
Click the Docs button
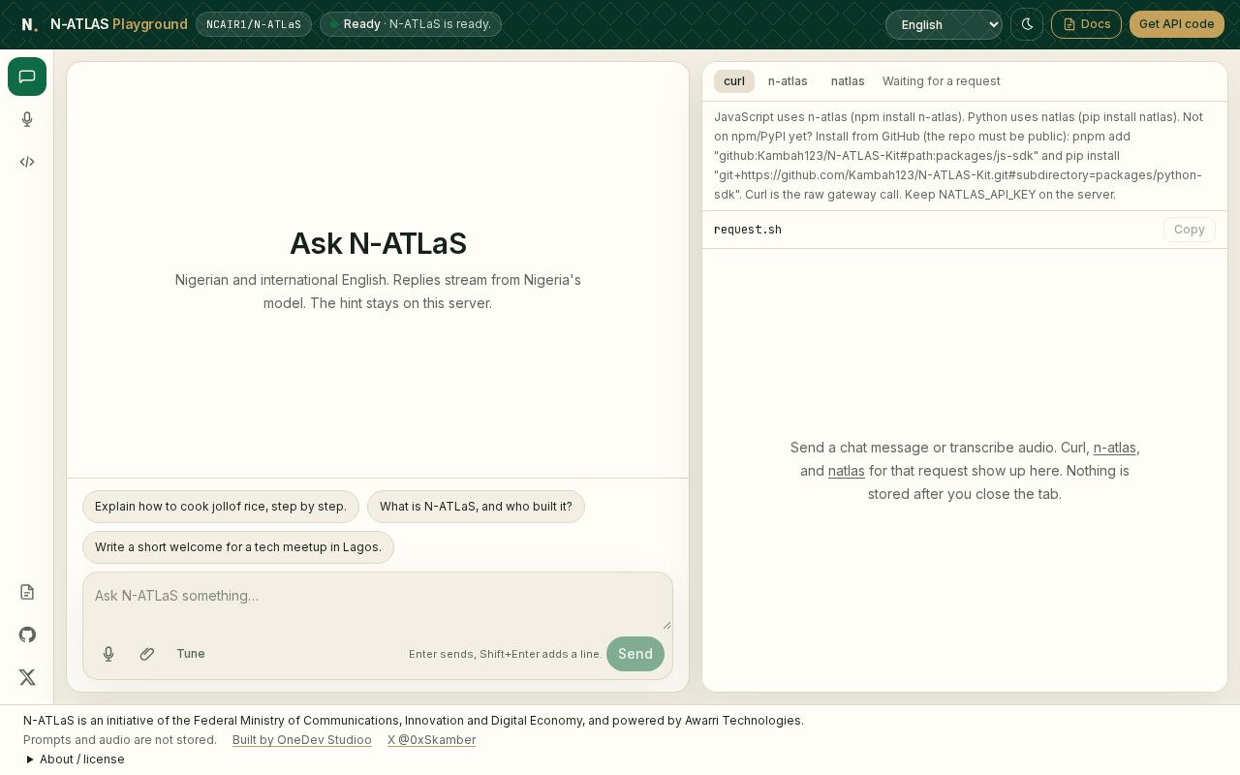[x=1086, y=24]
